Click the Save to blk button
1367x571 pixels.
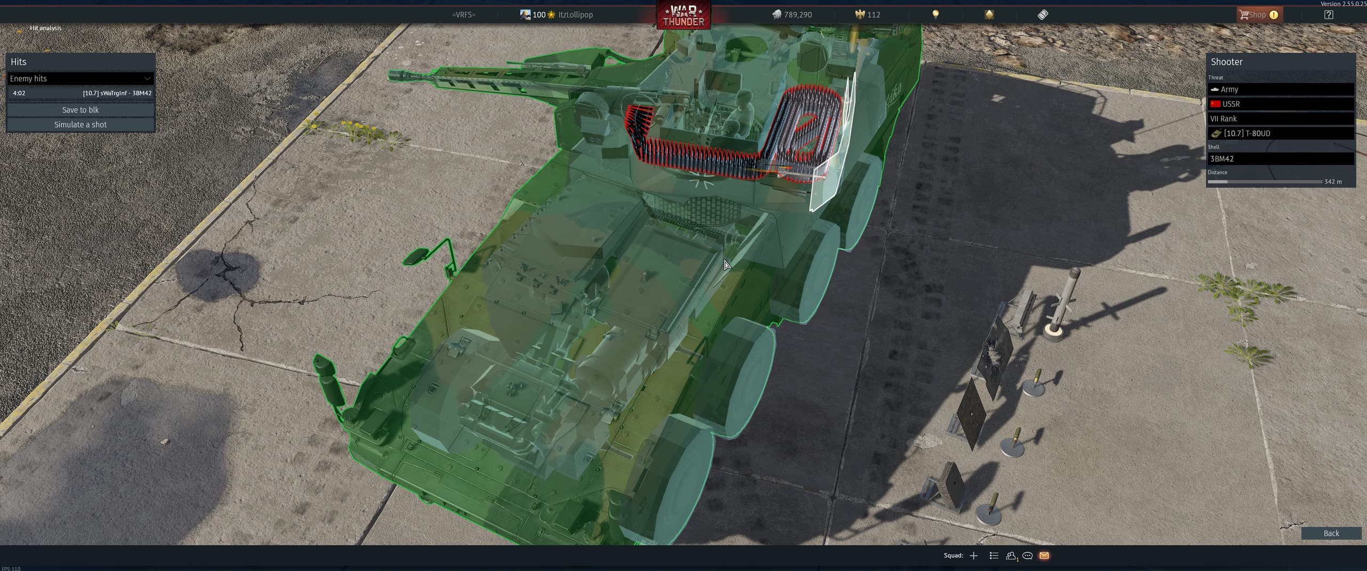[x=81, y=110]
